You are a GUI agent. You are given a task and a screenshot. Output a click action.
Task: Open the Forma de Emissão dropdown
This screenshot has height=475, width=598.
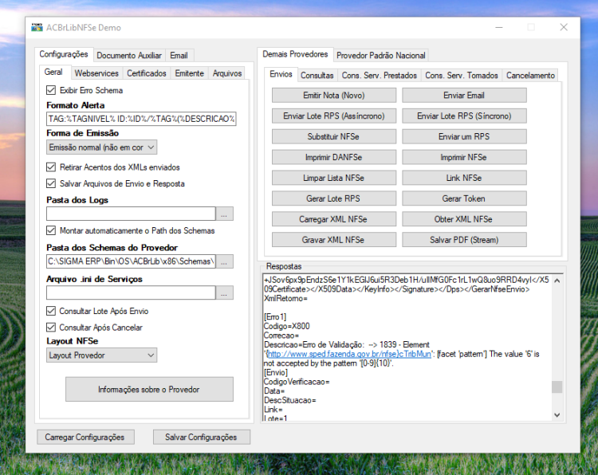coord(101,147)
